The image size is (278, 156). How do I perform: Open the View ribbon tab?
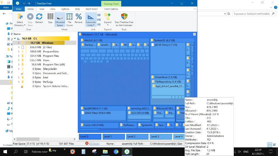[x=53, y=9]
